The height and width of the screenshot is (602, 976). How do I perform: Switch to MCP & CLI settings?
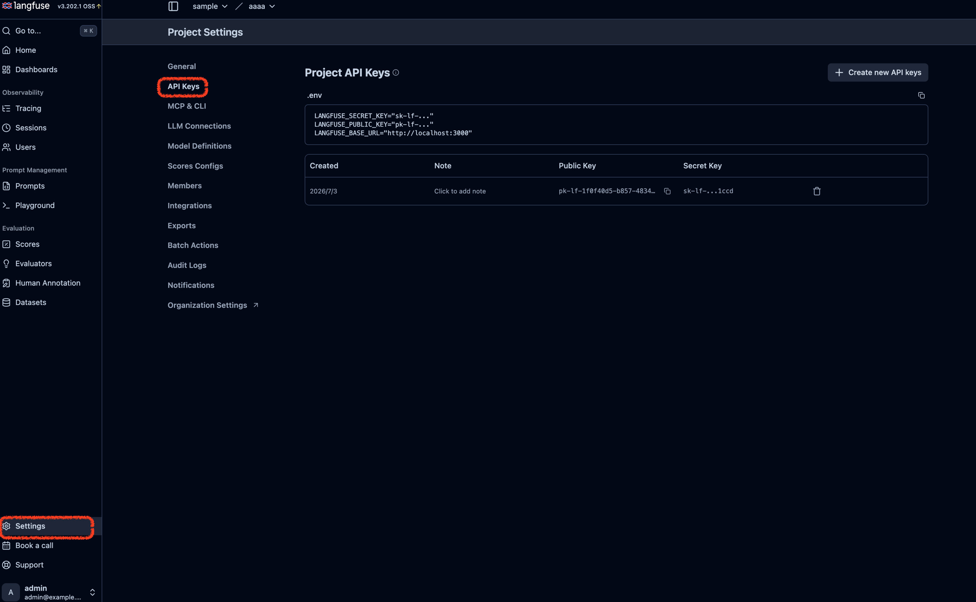coord(187,106)
